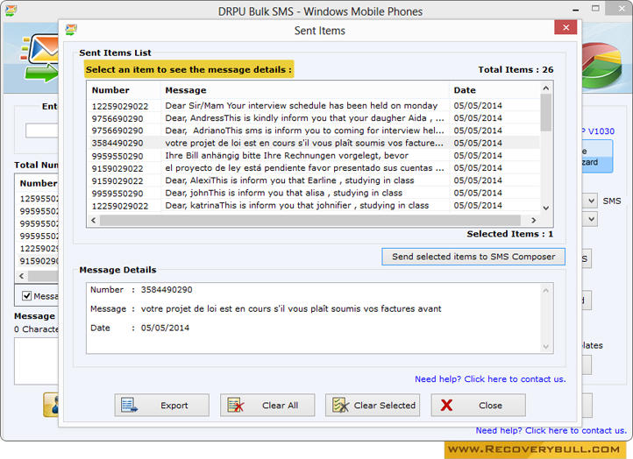This screenshot has width=633, height=459.
Task: Click the message text box in main window
Action: click(x=36, y=361)
